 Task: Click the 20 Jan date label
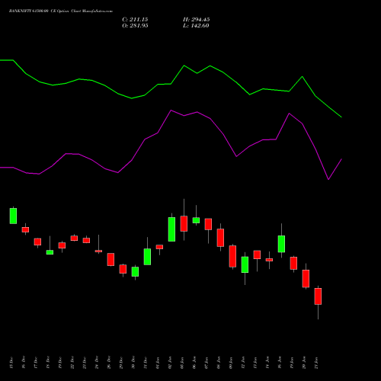303,363
